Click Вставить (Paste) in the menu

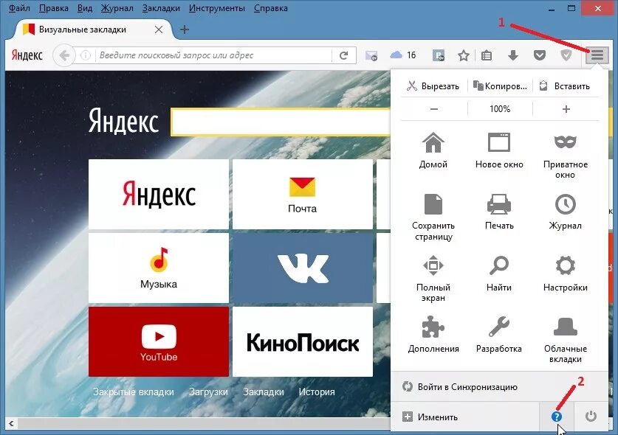[566, 86]
